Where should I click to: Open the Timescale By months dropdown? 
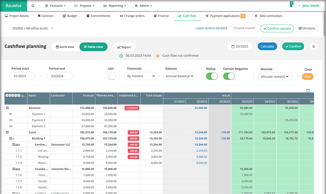(x=140, y=76)
